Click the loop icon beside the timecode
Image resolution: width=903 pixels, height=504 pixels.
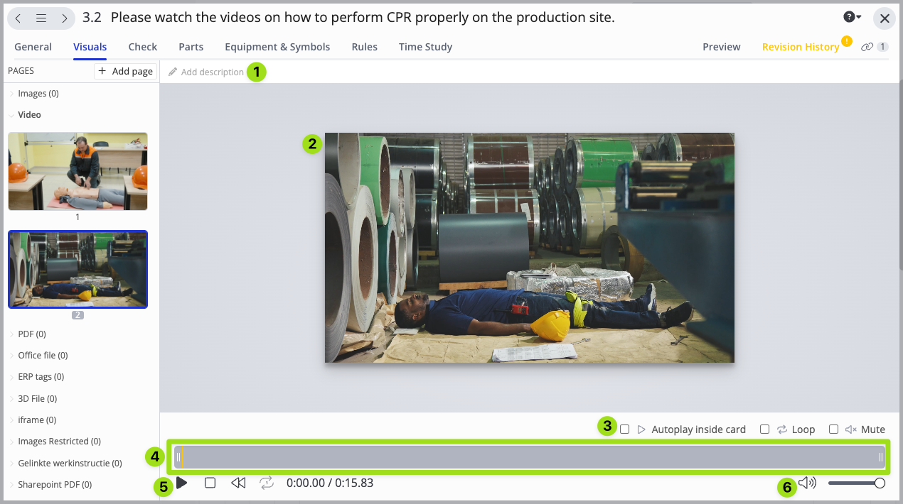click(x=267, y=483)
